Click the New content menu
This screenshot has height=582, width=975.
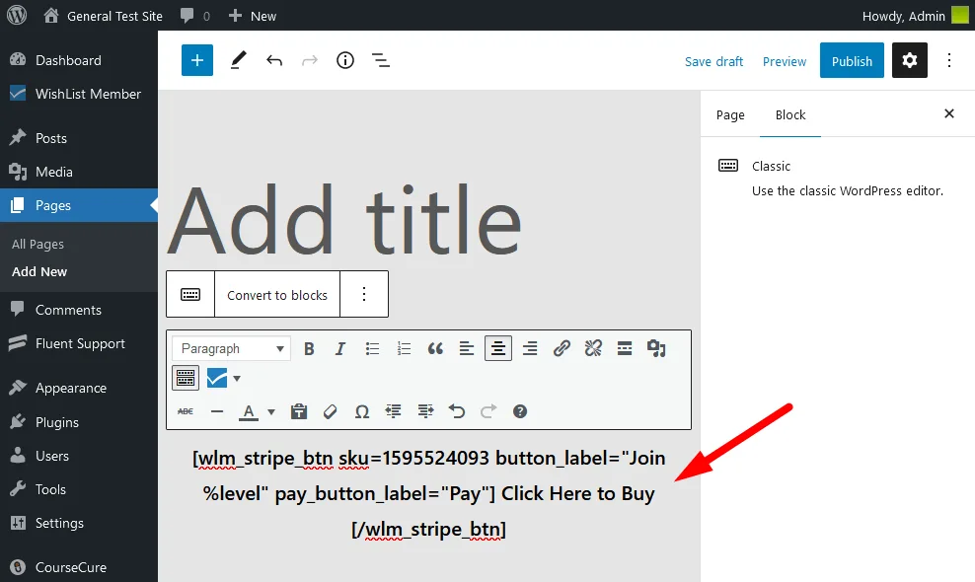[x=253, y=16]
